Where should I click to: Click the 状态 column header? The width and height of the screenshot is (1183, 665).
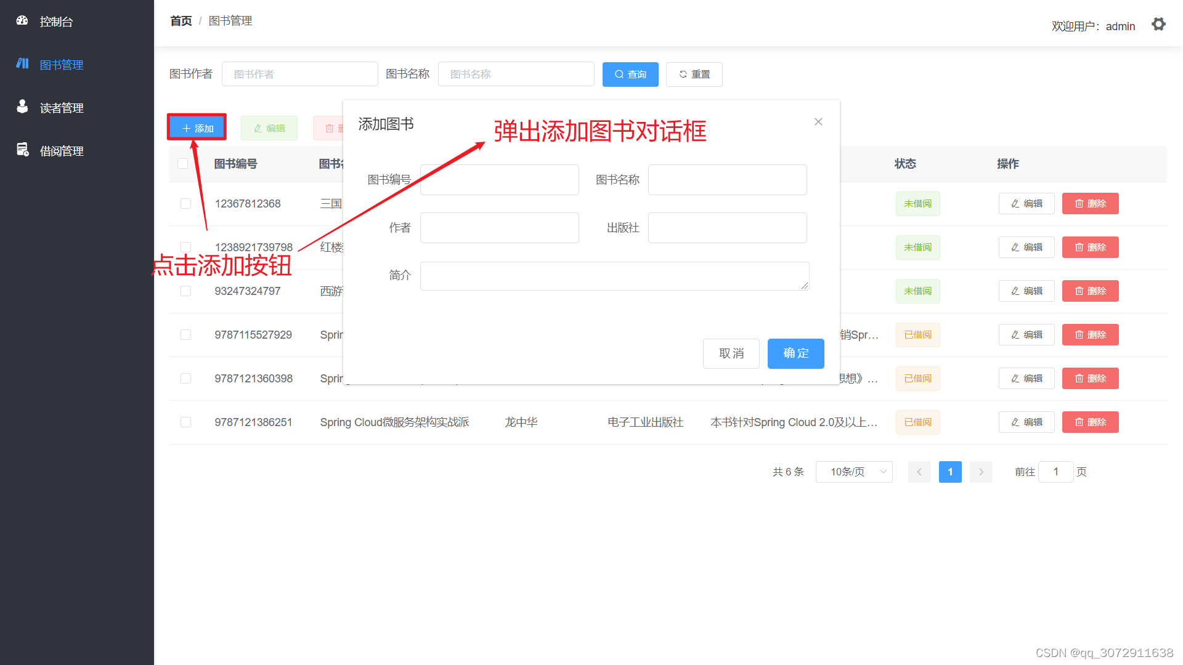905,164
